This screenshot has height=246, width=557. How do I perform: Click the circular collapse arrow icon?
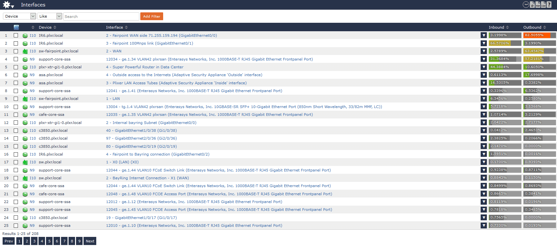pos(526,5)
